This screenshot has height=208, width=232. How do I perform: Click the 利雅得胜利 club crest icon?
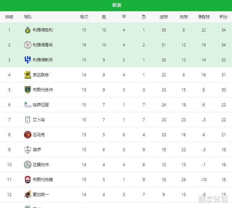[28, 30]
